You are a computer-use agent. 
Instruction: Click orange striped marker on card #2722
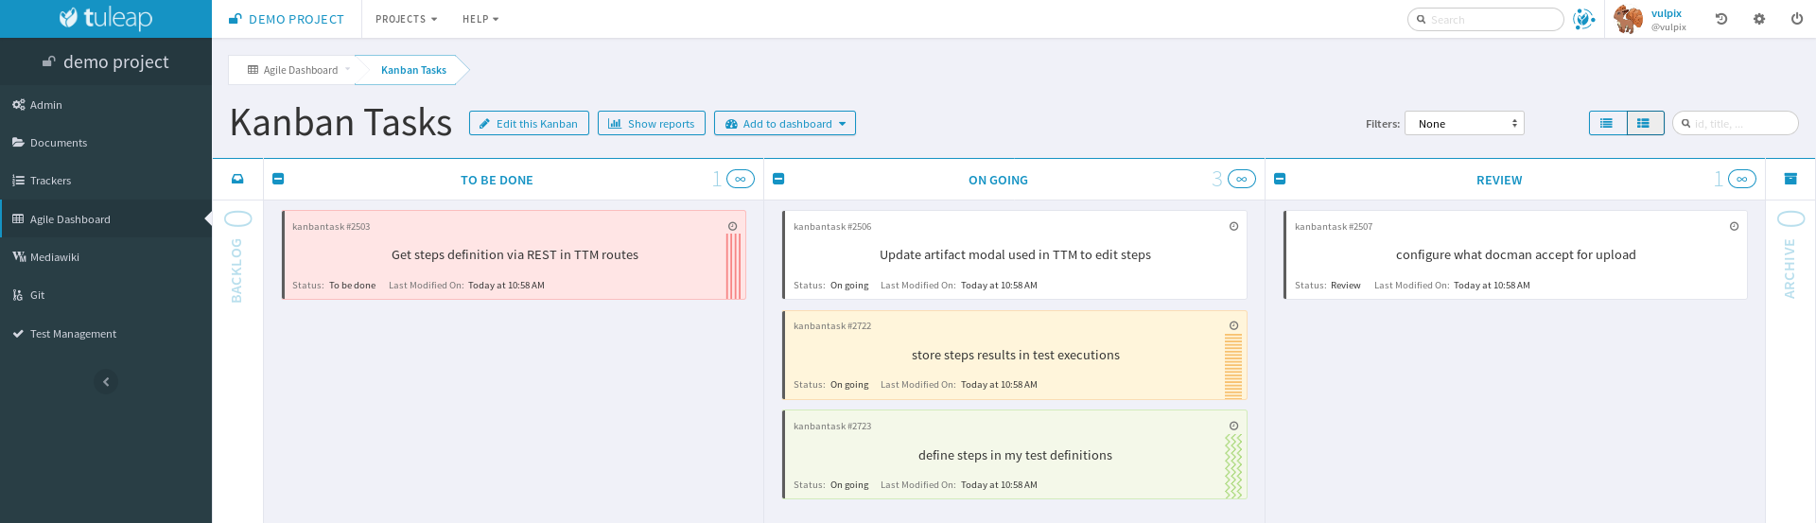1233,366
